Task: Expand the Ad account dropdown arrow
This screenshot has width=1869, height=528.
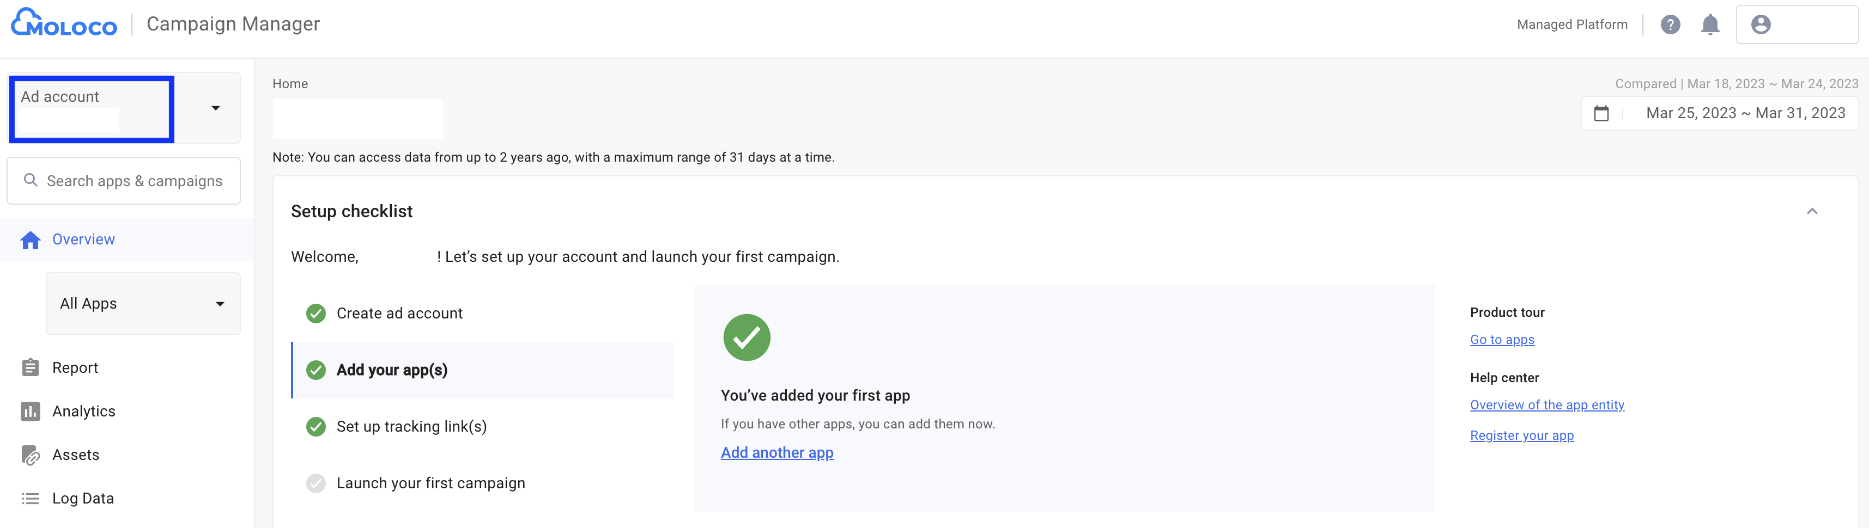Action: coord(215,108)
